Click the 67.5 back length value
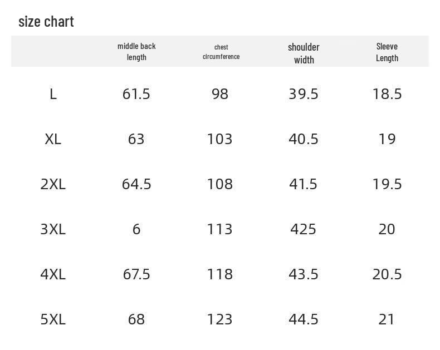 point(136,274)
